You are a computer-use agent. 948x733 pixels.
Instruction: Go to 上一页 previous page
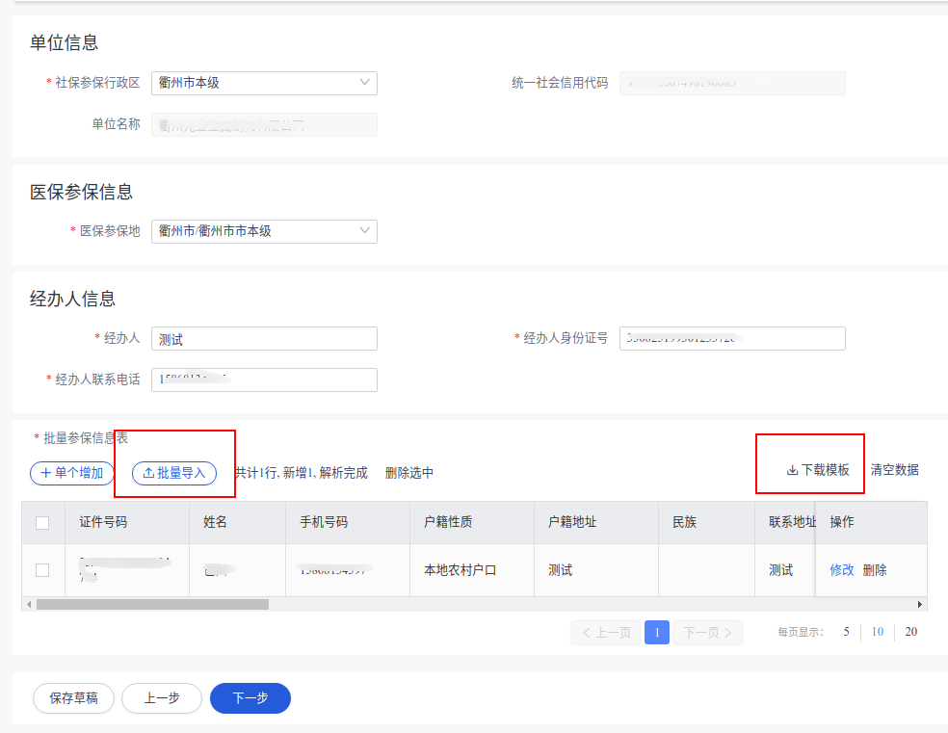[606, 633]
